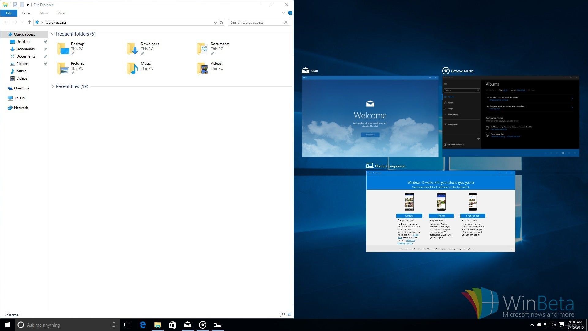Image resolution: width=588 pixels, height=331 pixels.
Task: Open the address bar history dropdown
Action: 215,22
